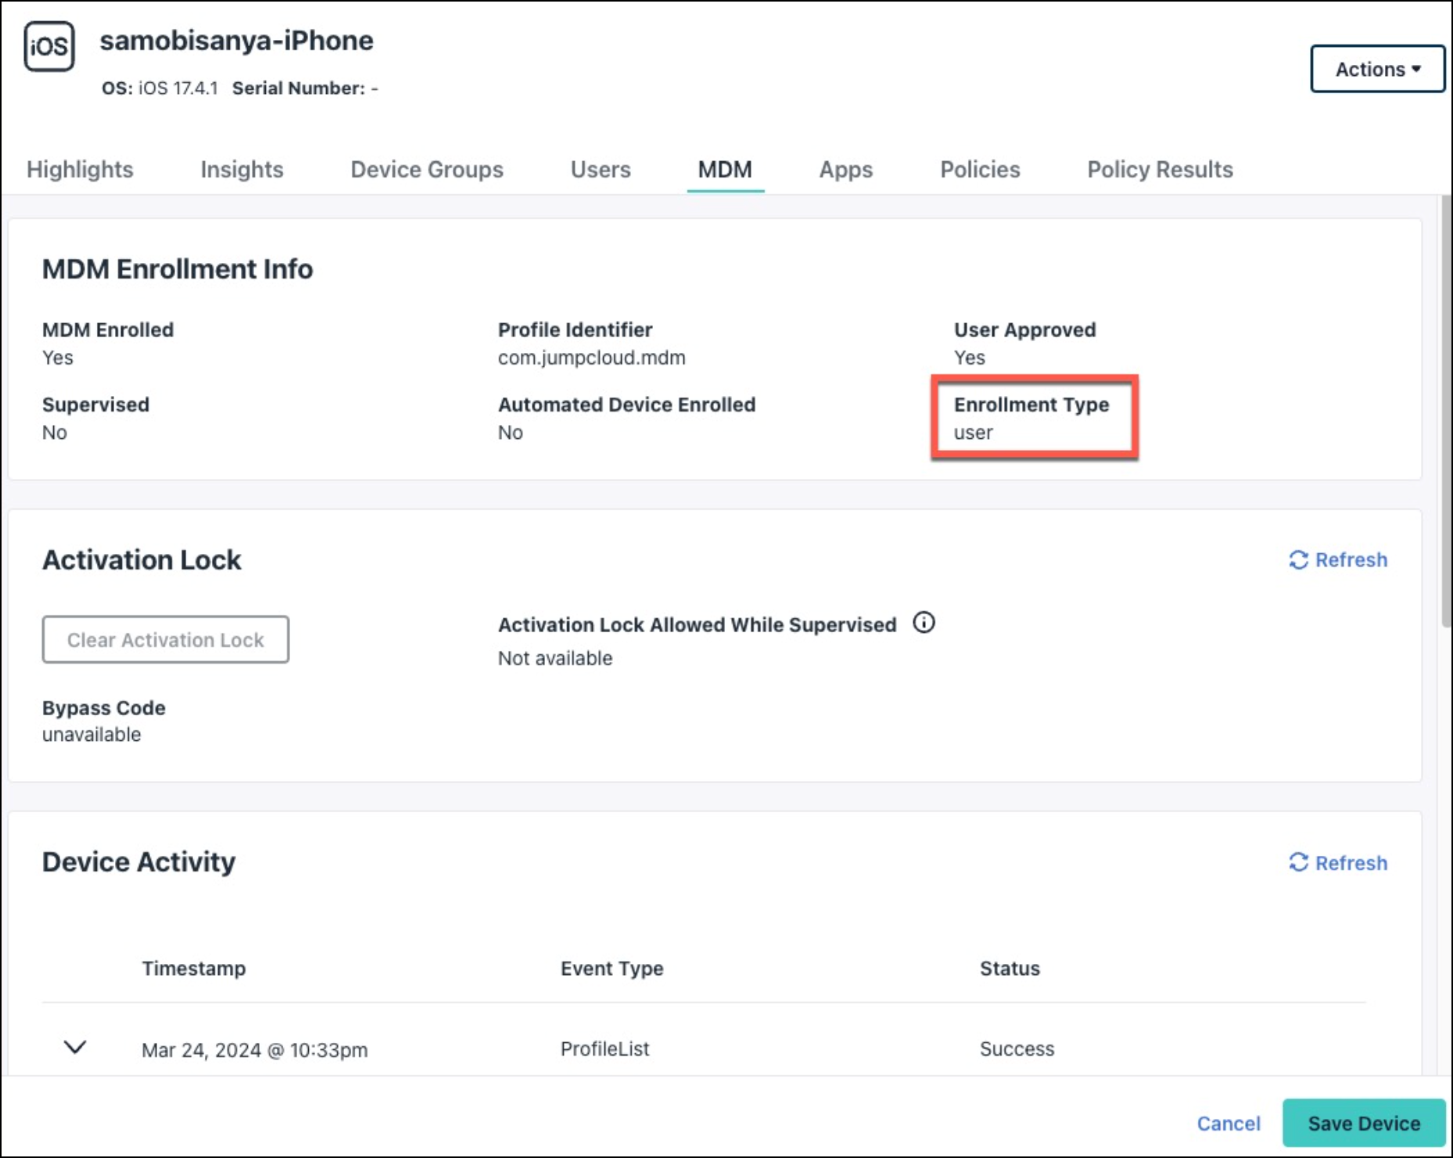Switch to the Apps tab
Image resolution: width=1453 pixels, height=1158 pixels.
point(845,169)
